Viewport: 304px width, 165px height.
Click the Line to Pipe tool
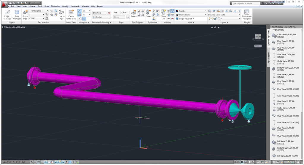61,15
